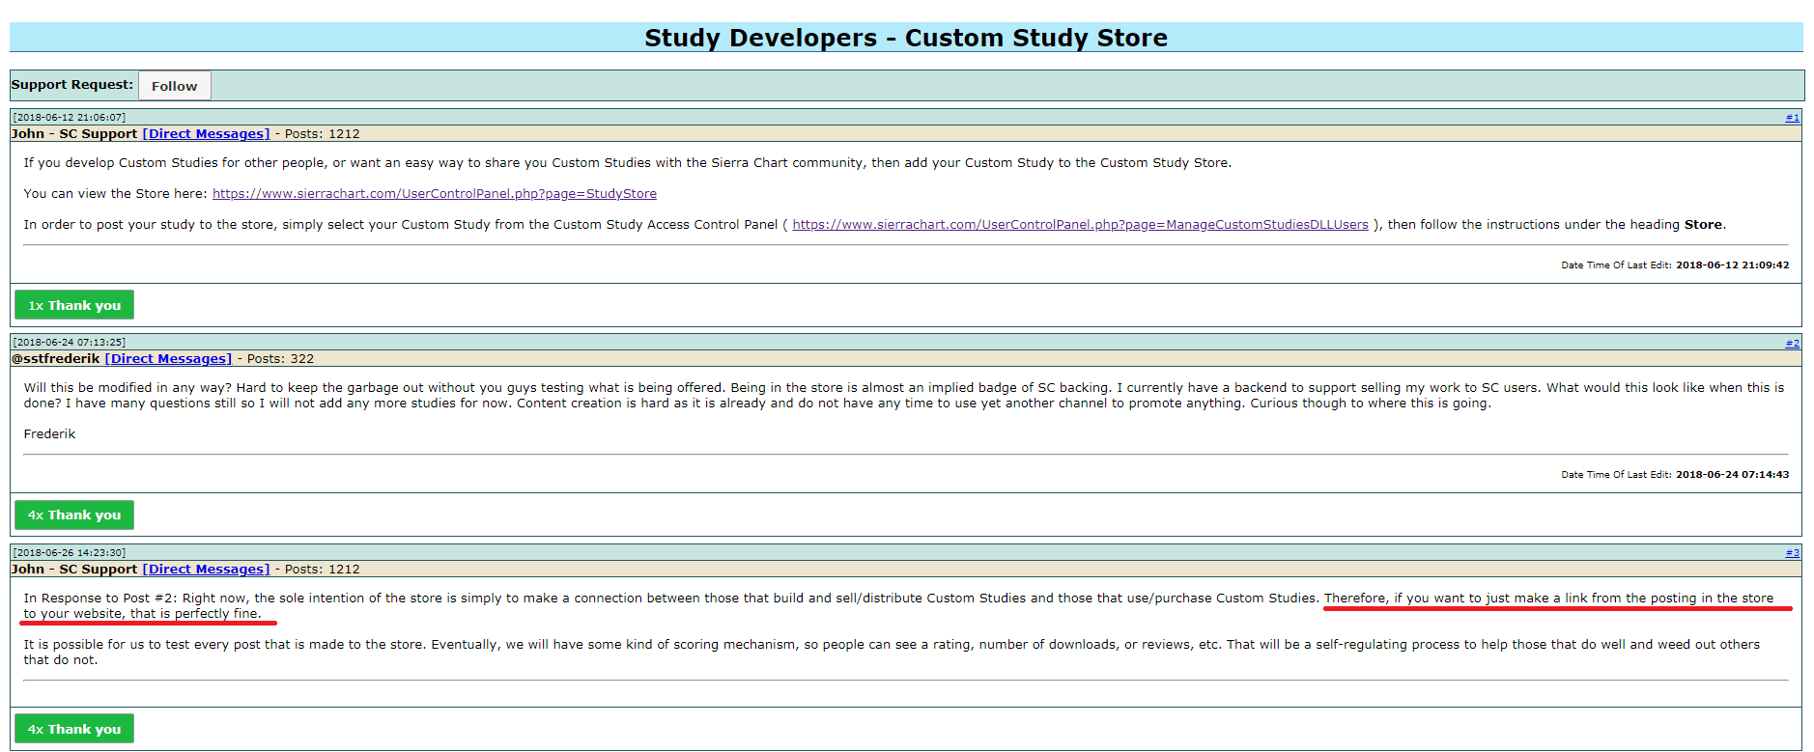Click 4x Thank you under sstfrederik's post
The image size is (1814, 752).
pos(74,515)
